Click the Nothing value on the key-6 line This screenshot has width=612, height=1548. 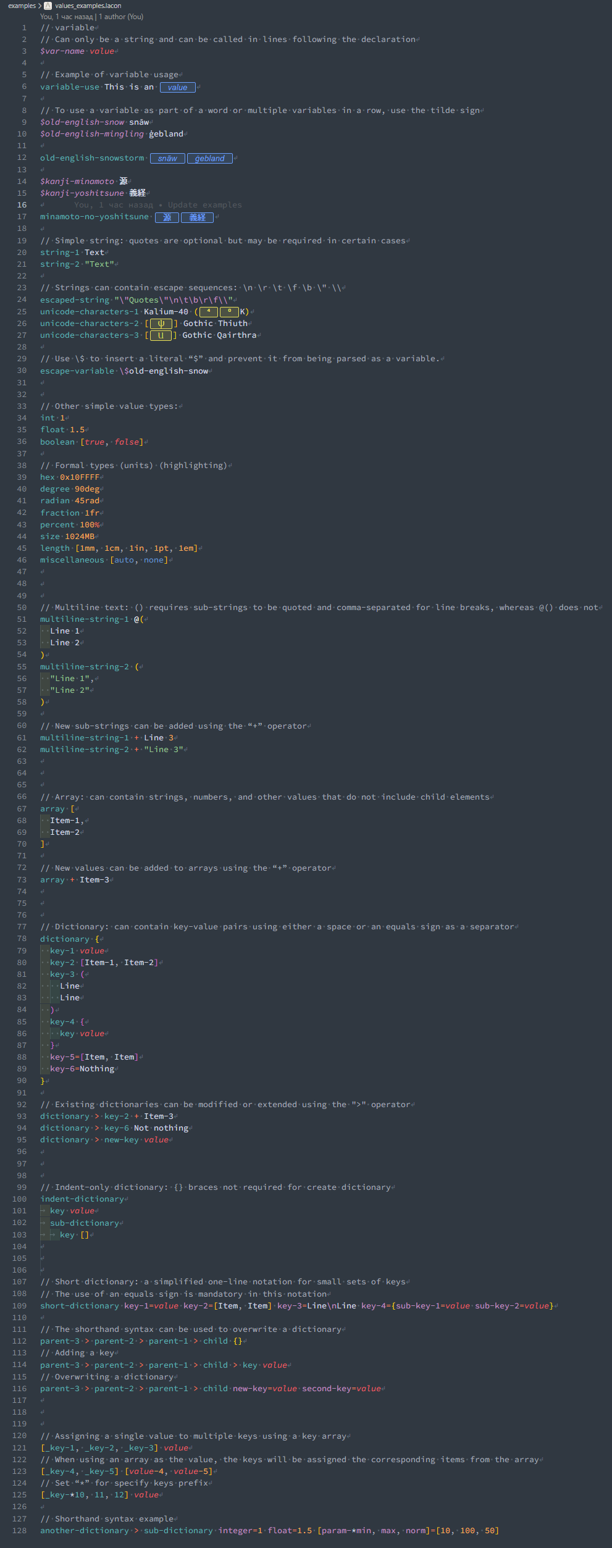[96, 1068]
